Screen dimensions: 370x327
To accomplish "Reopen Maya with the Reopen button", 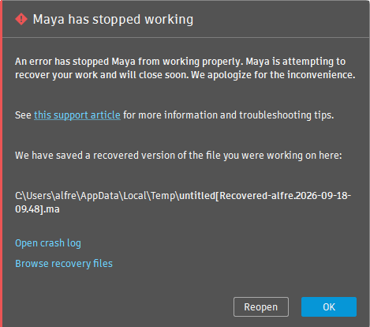I will coord(261,307).
